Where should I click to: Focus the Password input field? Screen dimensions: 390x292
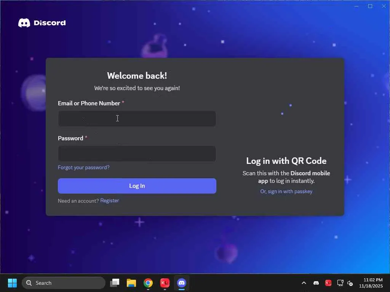pyautogui.click(x=137, y=154)
